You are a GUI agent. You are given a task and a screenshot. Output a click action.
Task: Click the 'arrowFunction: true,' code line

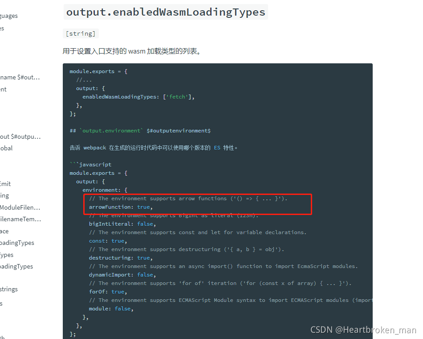pyautogui.click(x=121, y=207)
